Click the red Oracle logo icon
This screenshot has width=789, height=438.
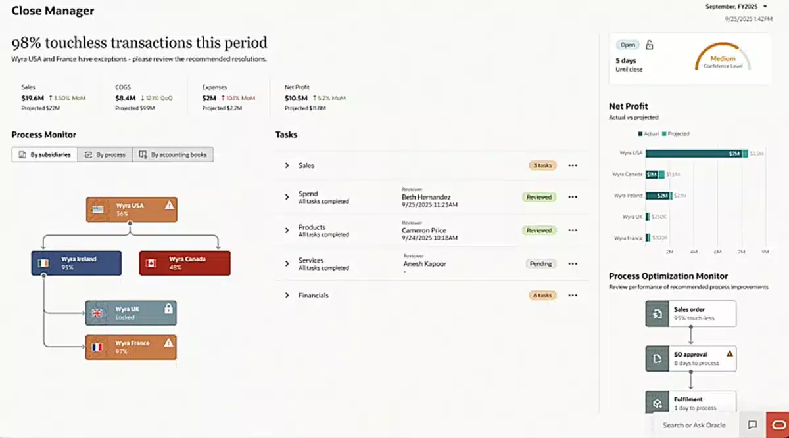[x=777, y=424]
